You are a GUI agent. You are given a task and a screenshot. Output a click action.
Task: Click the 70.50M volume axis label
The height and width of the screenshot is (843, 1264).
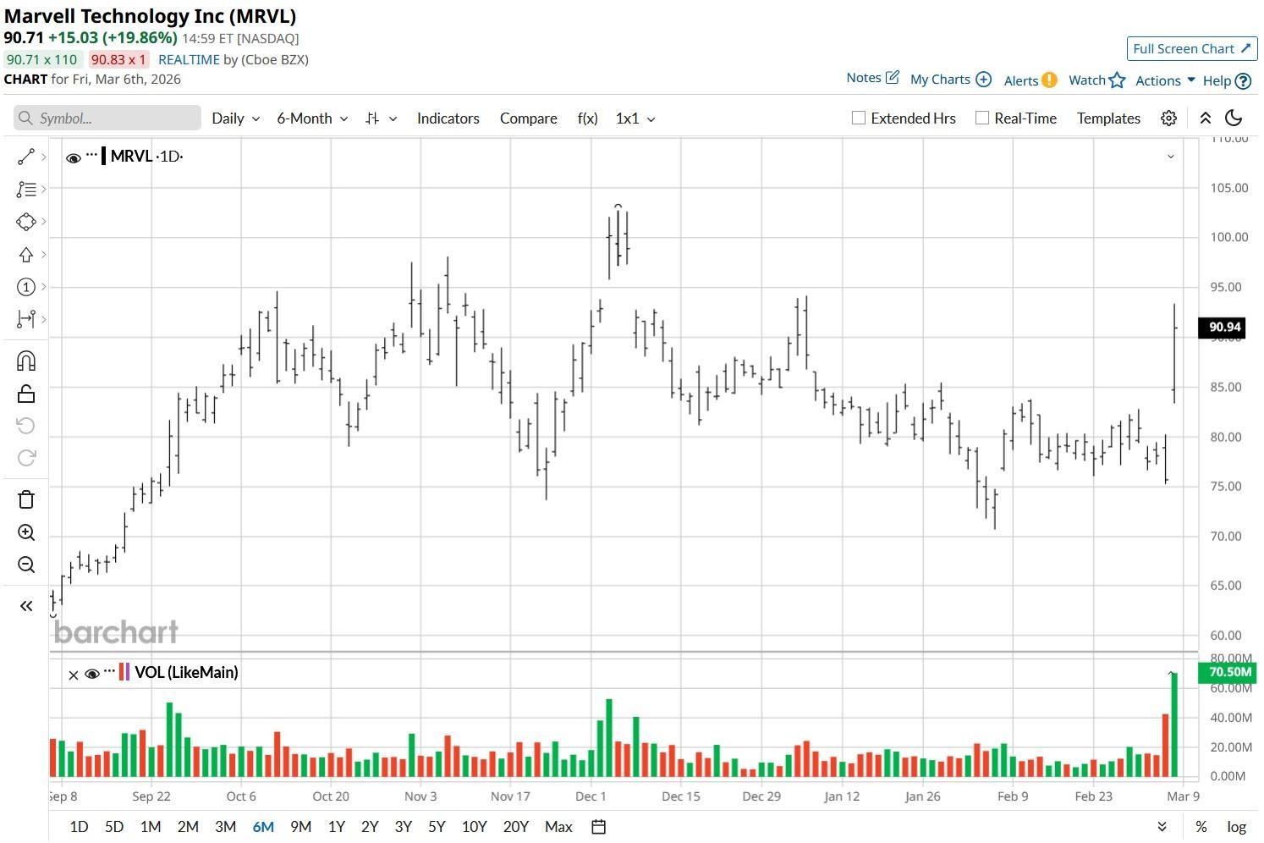[1228, 673]
